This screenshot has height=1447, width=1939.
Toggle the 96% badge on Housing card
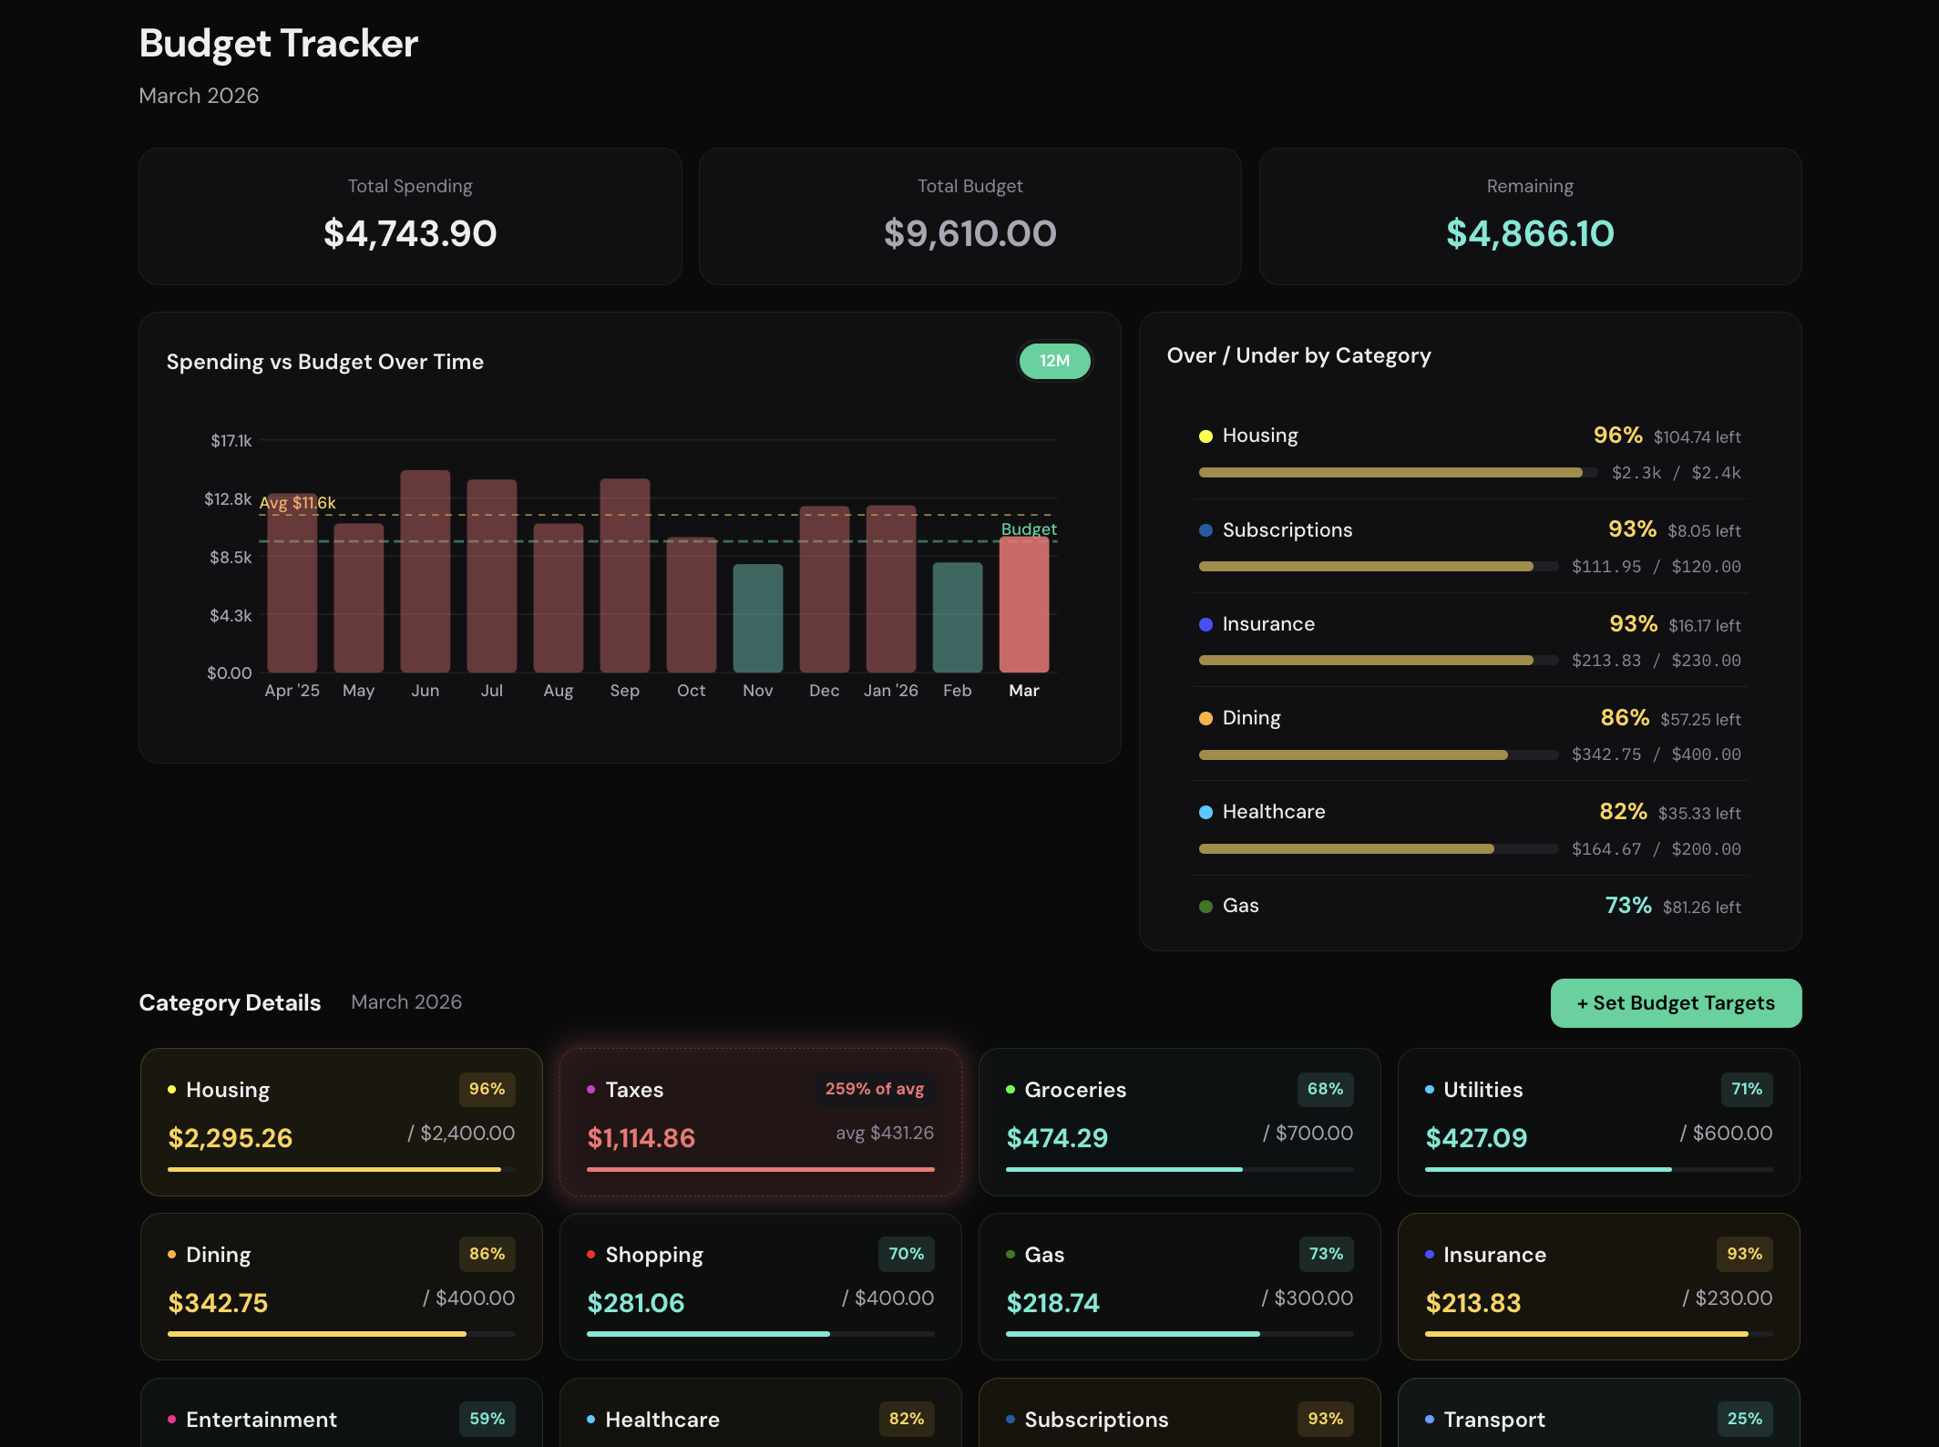pyautogui.click(x=487, y=1089)
